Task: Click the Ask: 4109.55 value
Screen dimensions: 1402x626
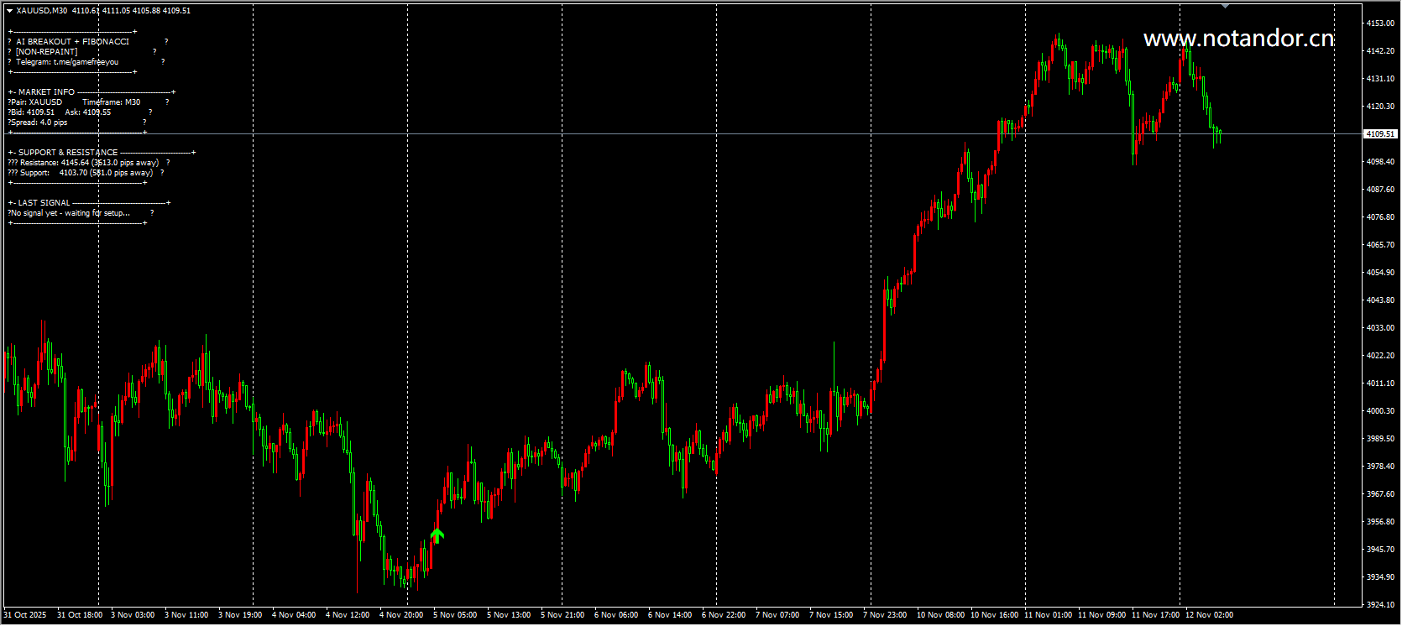Action: (88, 112)
